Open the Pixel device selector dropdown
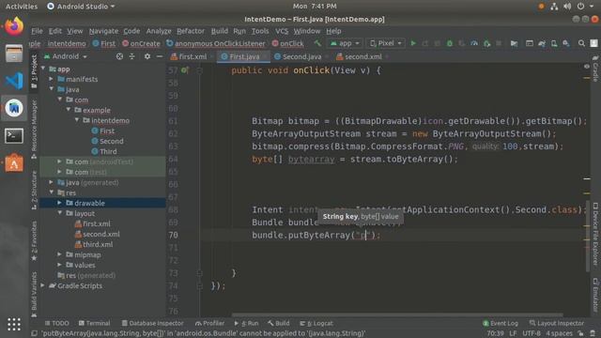The width and height of the screenshot is (601, 338). click(x=386, y=43)
